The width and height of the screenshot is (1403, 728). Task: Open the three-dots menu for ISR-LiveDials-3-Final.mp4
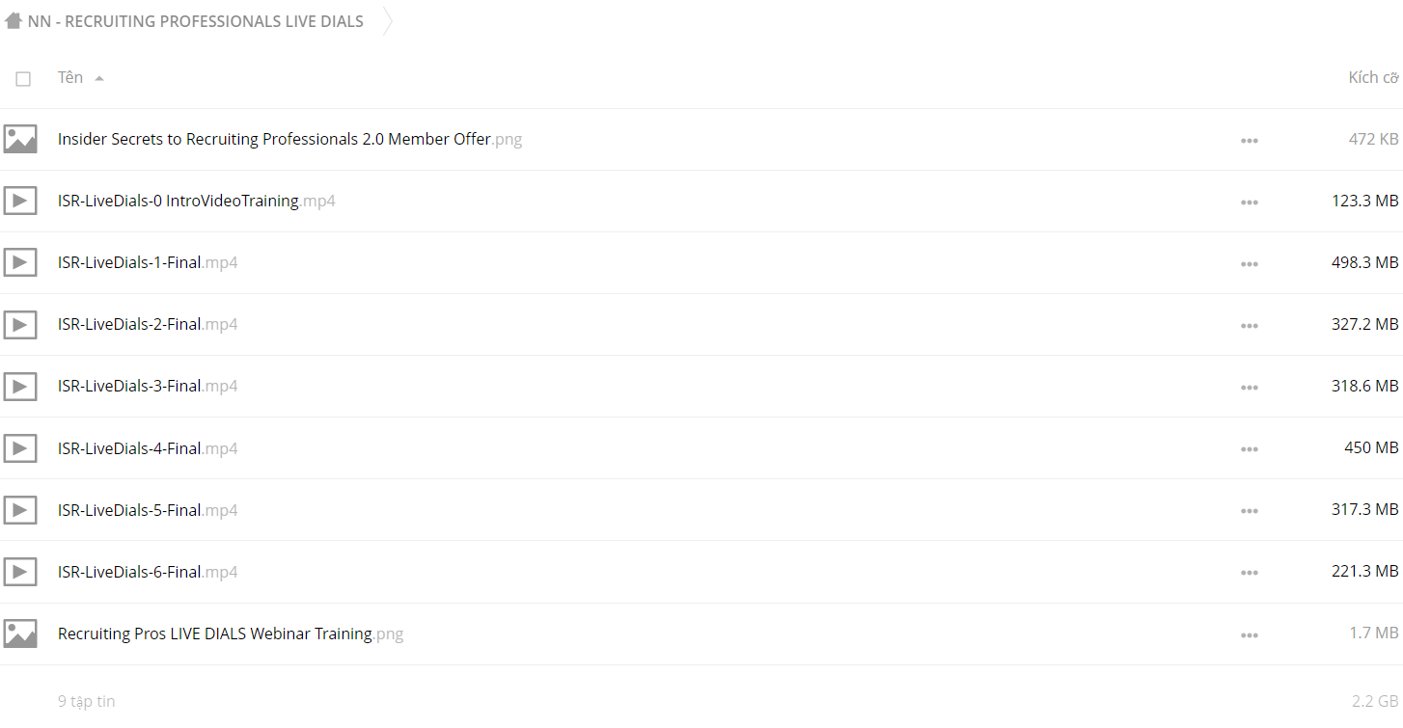[1250, 388]
